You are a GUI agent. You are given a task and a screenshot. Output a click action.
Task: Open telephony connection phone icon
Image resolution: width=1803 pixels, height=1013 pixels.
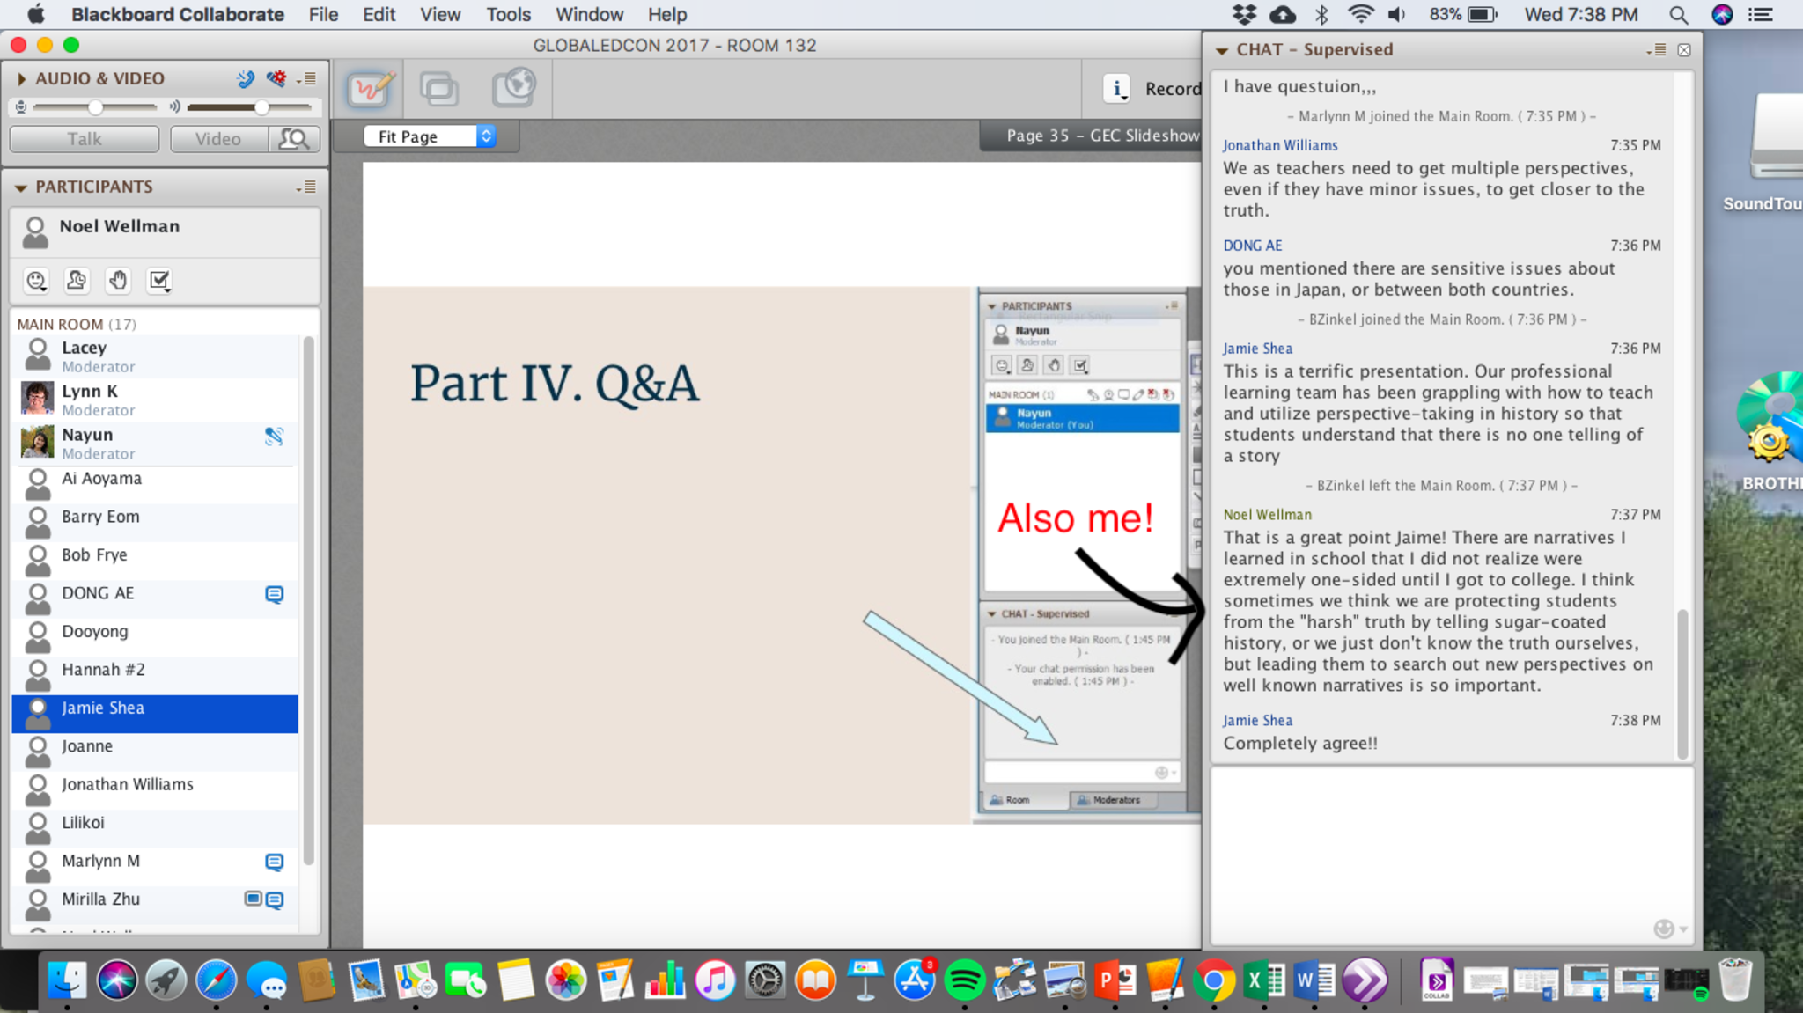coord(246,78)
